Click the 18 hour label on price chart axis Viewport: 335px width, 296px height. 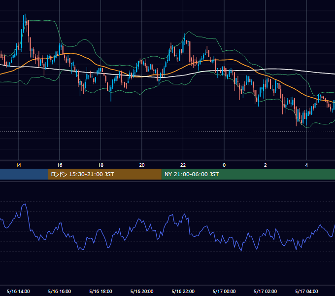100,165
